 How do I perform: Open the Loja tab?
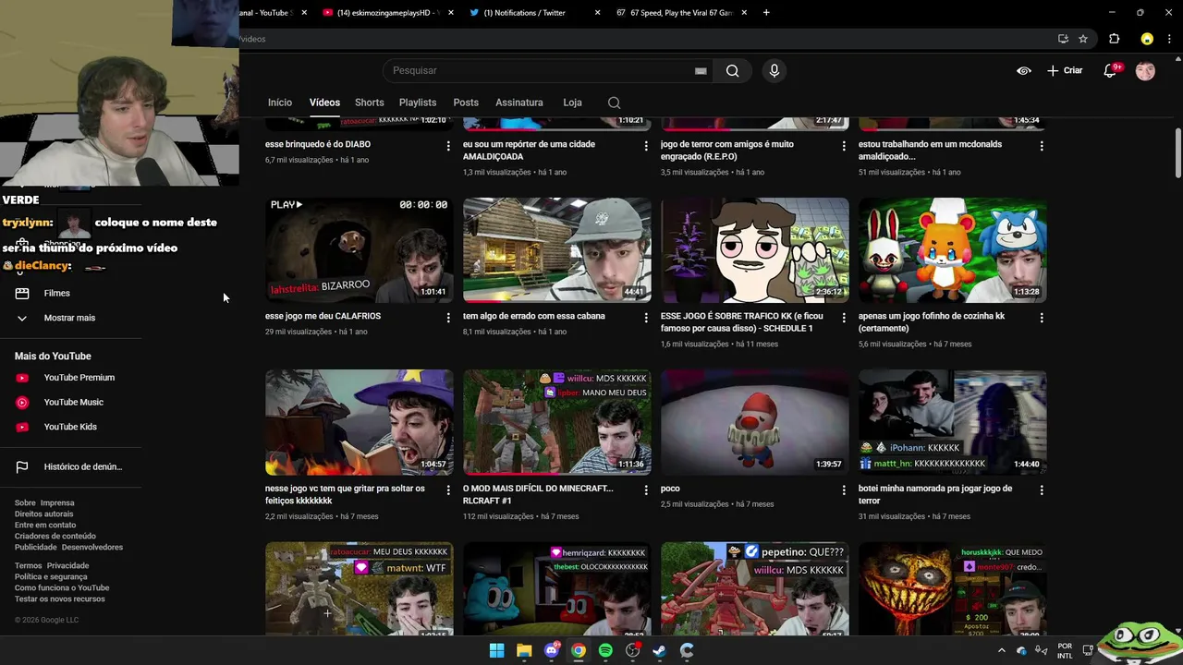[573, 103]
